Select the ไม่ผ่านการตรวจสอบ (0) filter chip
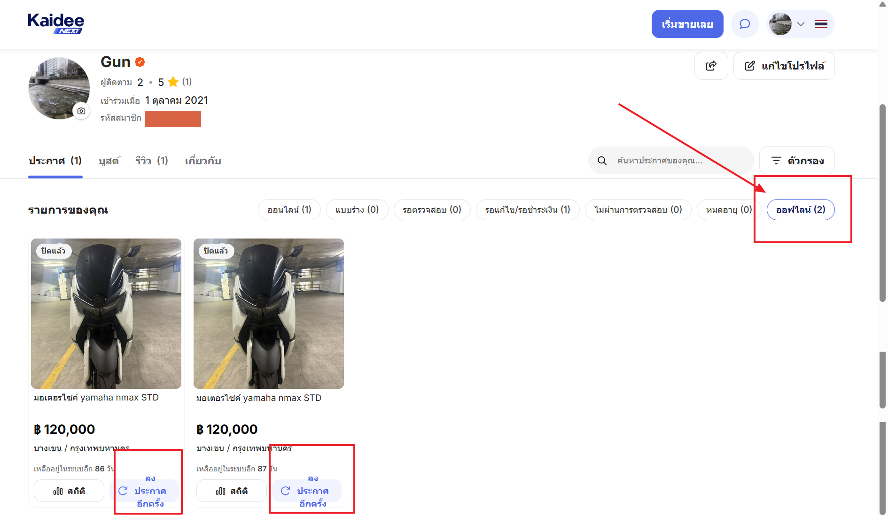 [638, 209]
